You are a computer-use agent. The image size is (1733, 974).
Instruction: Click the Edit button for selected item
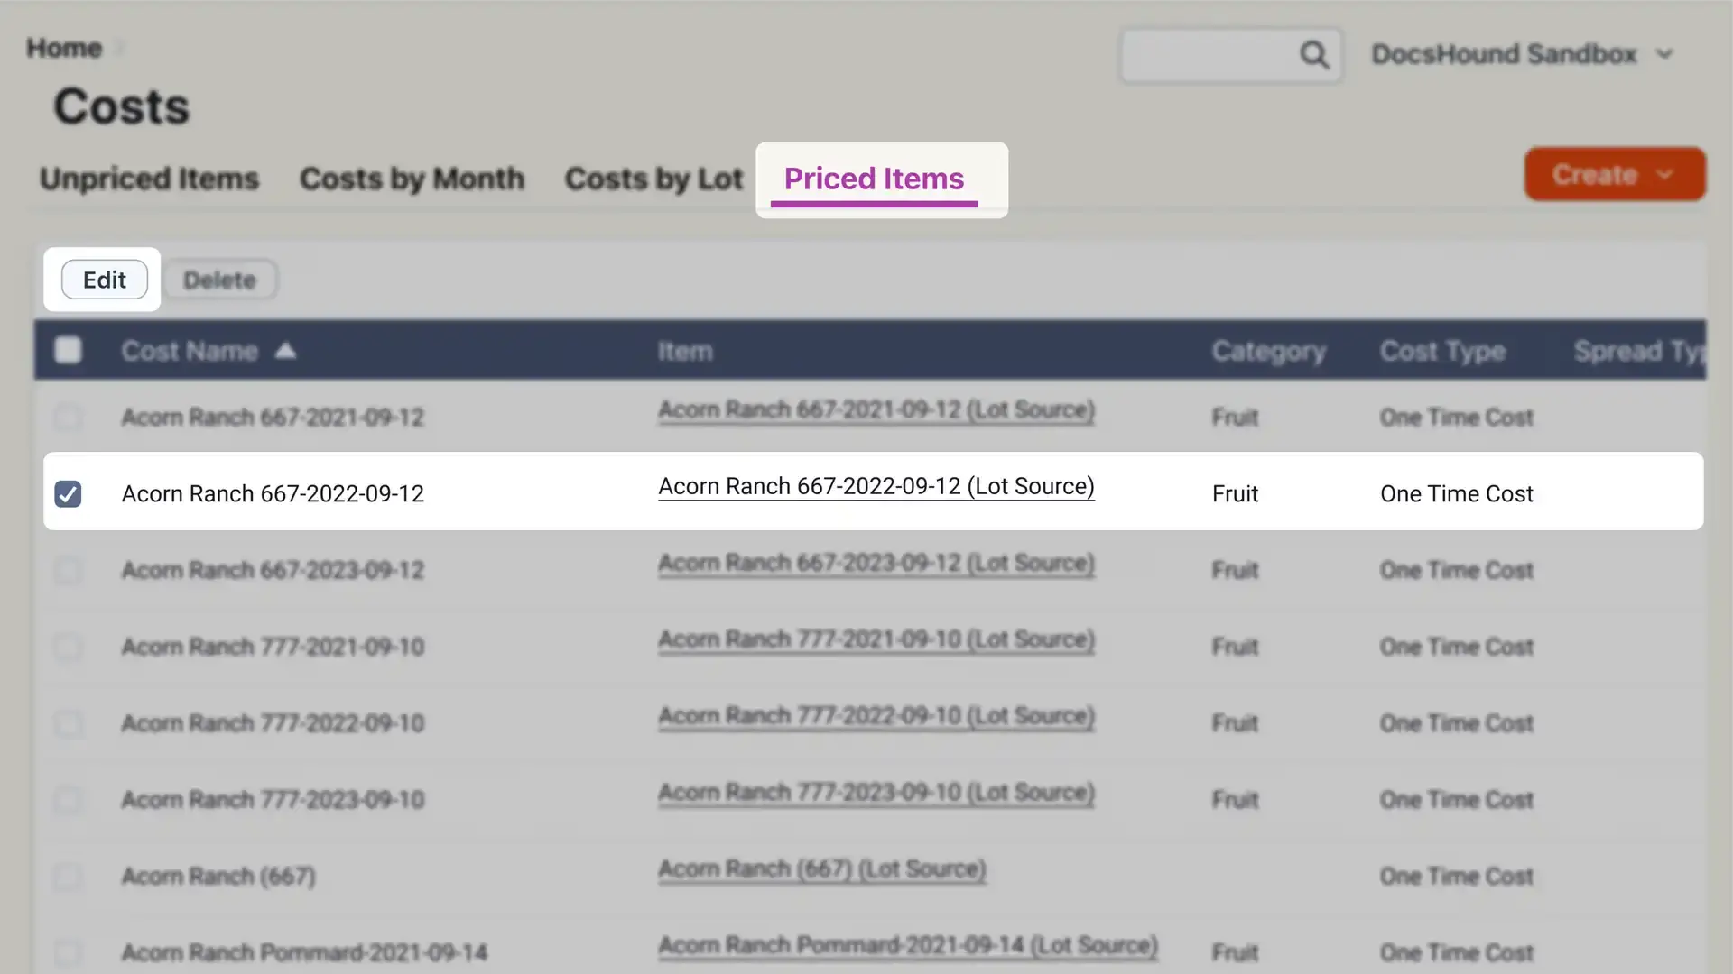coord(104,279)
